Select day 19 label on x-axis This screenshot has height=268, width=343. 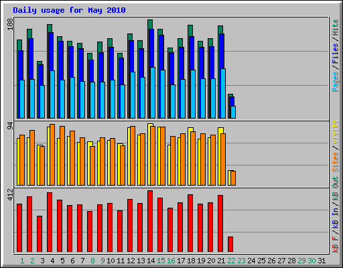tap(201, 261)
